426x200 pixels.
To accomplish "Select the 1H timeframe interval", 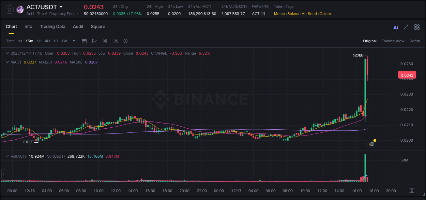I will (x=39, y=41).
